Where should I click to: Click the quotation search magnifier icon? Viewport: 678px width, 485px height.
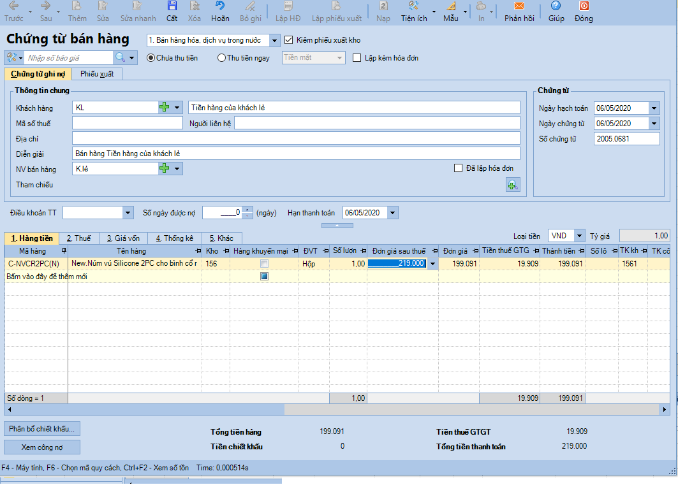[x=120, y=58]
